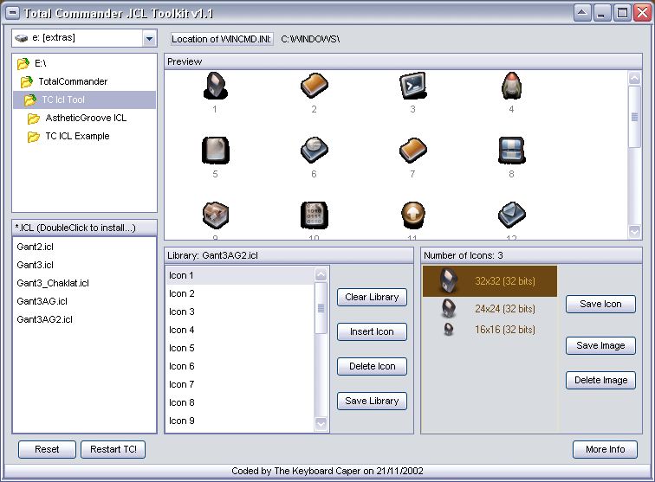The width and height of the screenshot is (655, 482).
Task: Open More Info
Action: click(x=605, y=449)
